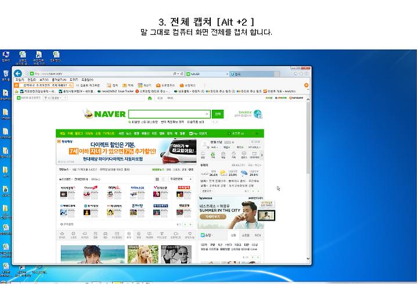Screen dimensions: 418x284
Task: Open the browser Tools gear icon
Action: click(307, 74)
